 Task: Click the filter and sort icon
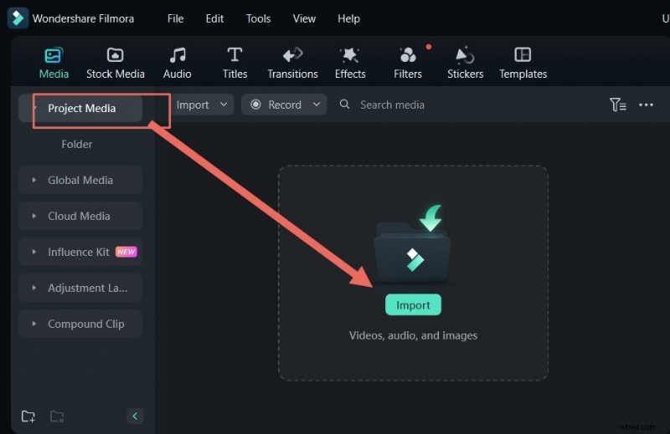point(617,105)
